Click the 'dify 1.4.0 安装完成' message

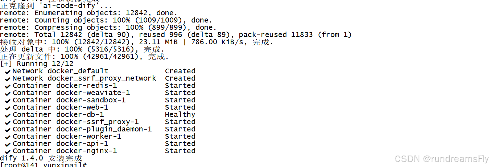coord(41,158)
